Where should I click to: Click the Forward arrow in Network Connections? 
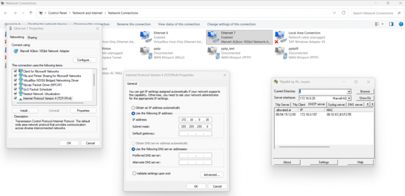(15, 13)
